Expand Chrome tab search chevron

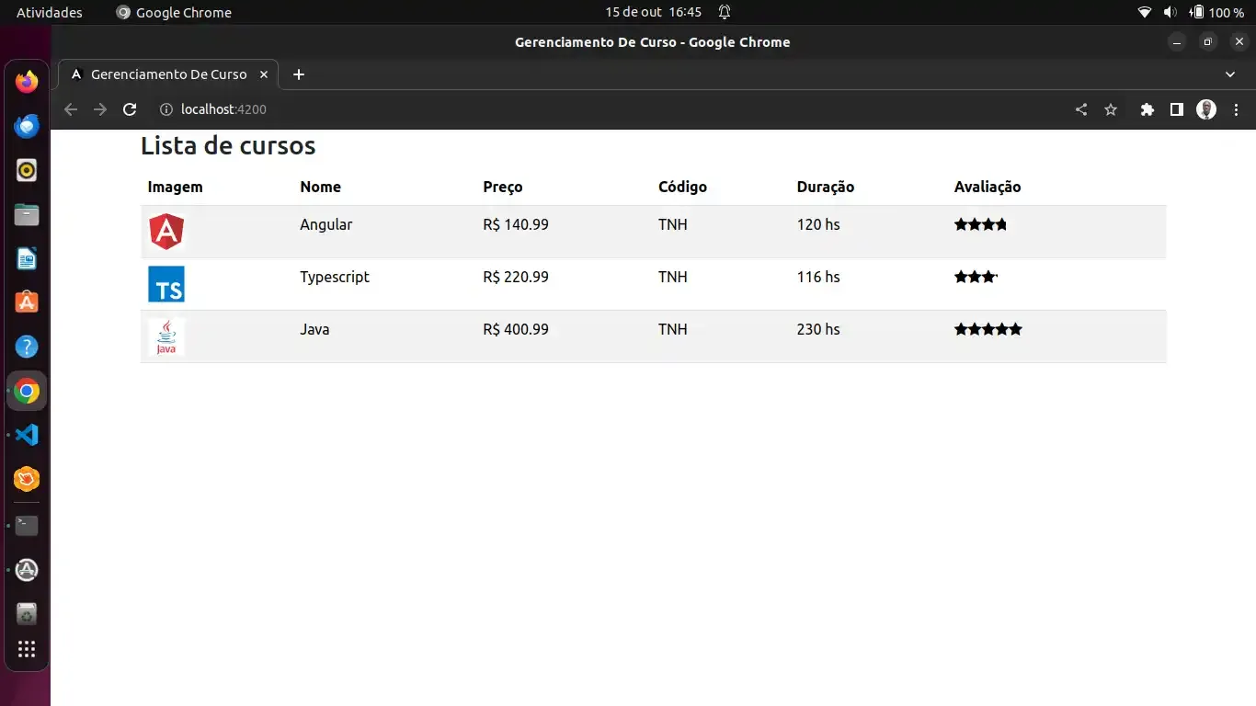pyautogui.click(x=1231, y=74)
